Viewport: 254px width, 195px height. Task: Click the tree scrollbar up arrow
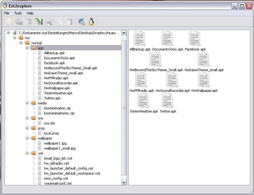point(124,33)
